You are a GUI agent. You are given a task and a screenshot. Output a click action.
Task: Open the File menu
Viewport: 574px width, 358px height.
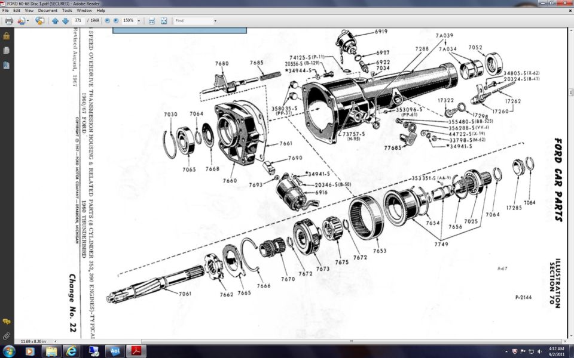(5, 11)
